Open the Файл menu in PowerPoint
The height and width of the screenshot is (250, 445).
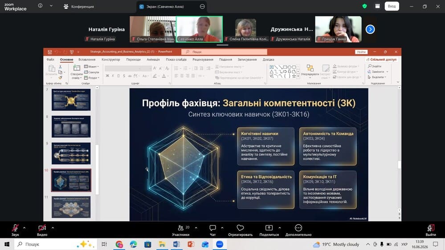click(x=50, y=60)
